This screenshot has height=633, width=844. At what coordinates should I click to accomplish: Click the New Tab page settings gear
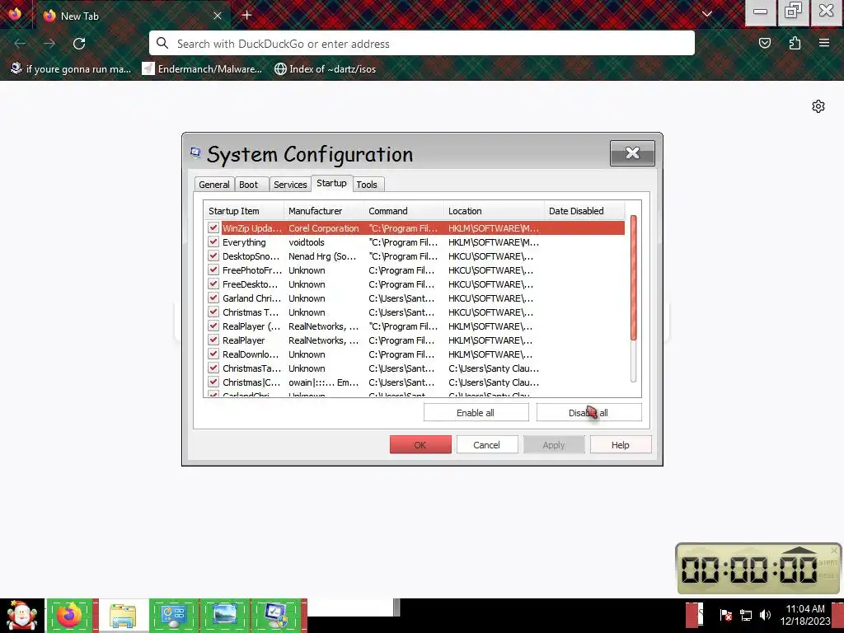pyautogui.click(x=818, y=106)
